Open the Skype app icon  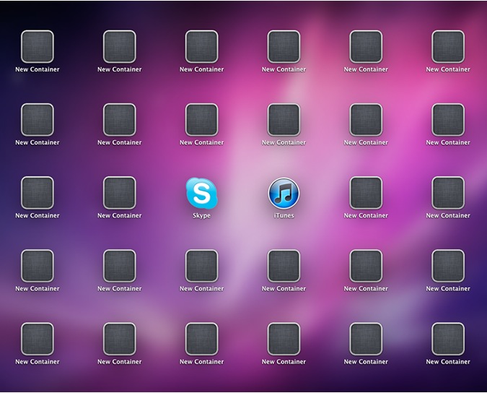pos(201,192)
